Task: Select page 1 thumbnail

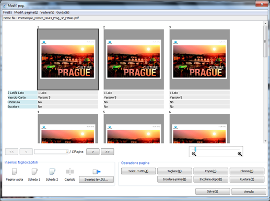Action: pyautogui.click(x=68, y=60)
